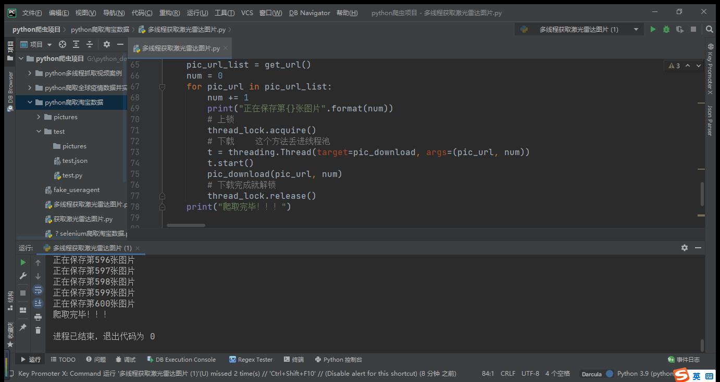The image size is (720, 382).
Task: Jump down the stack trace arrow
Action: (38, 276)
